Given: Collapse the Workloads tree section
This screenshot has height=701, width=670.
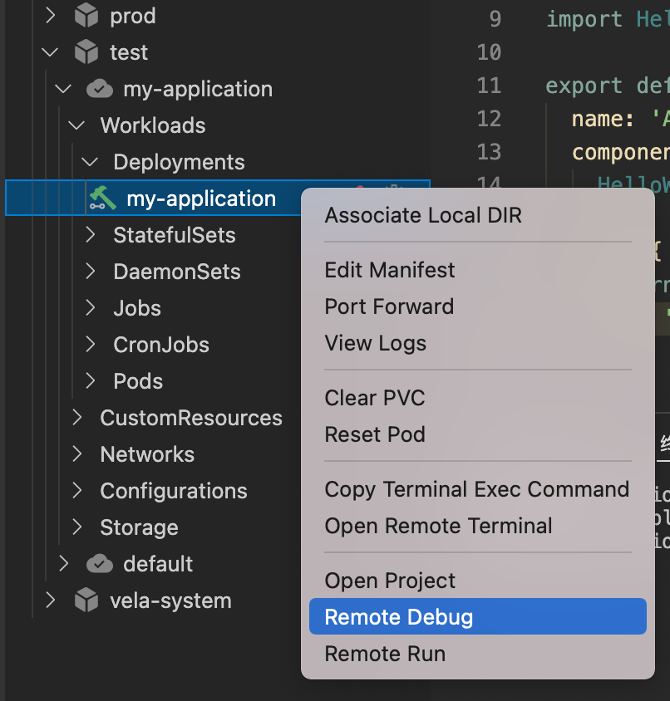Looking at the screenshot, I should point(76,125).
